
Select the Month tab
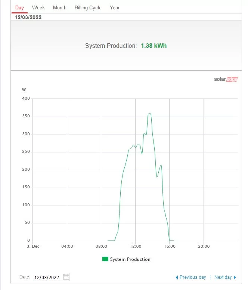pyautogui.click(x=59, y=7)
